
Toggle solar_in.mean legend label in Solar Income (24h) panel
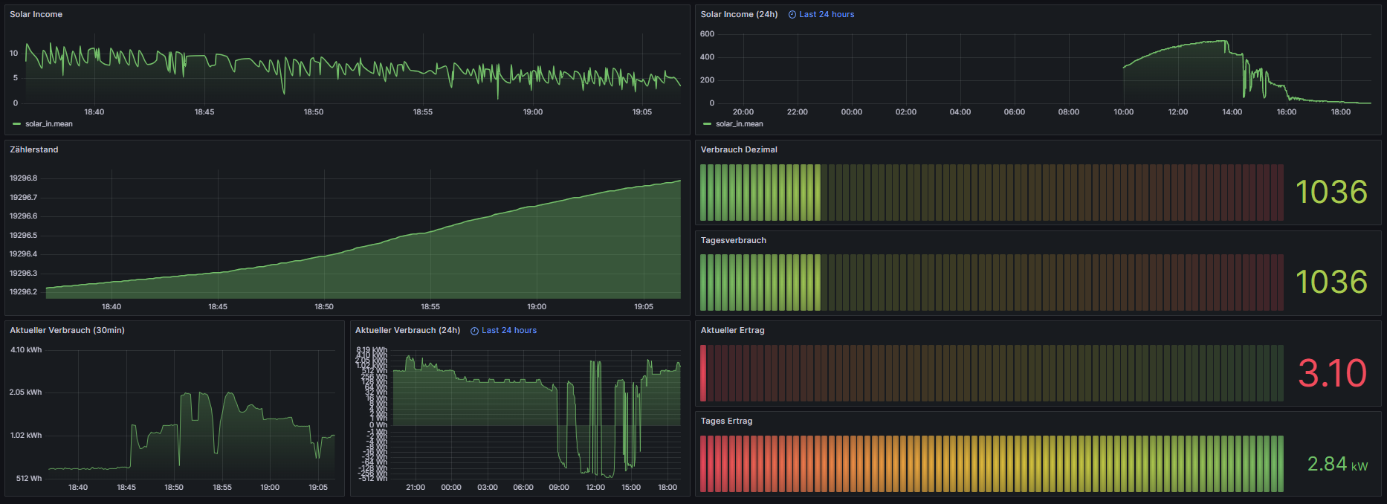coord(740,124)
